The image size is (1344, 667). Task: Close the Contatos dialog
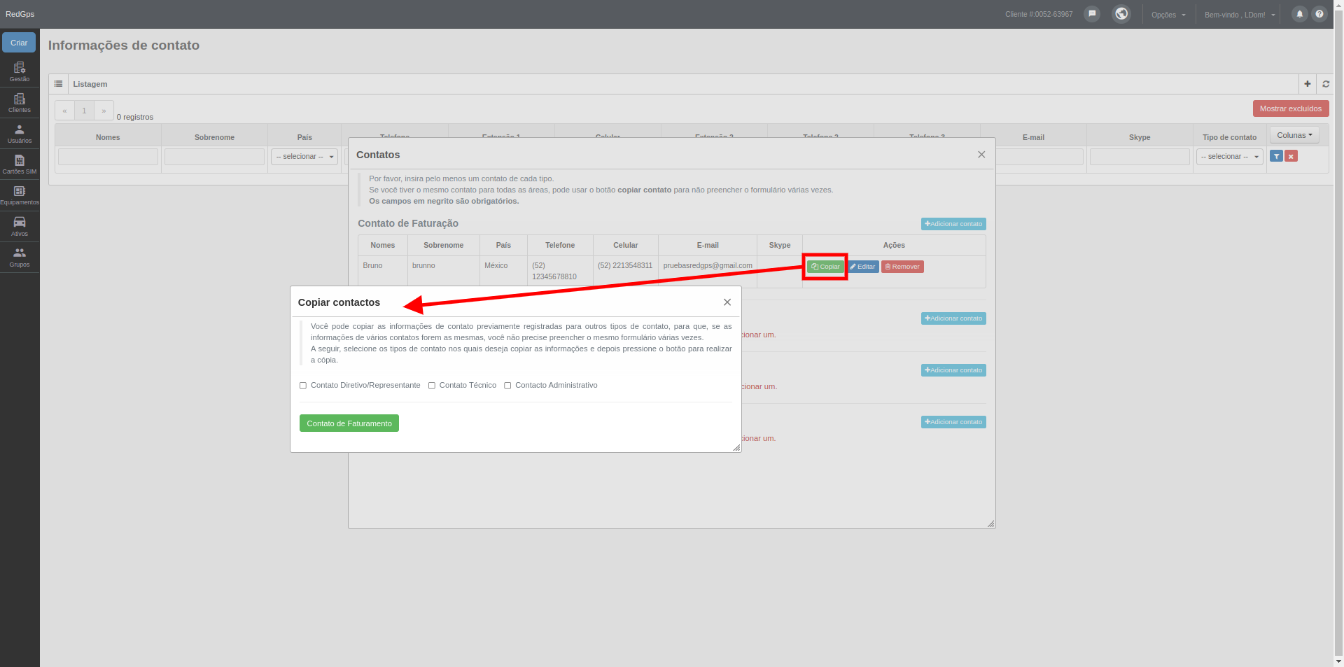point(981,155)
